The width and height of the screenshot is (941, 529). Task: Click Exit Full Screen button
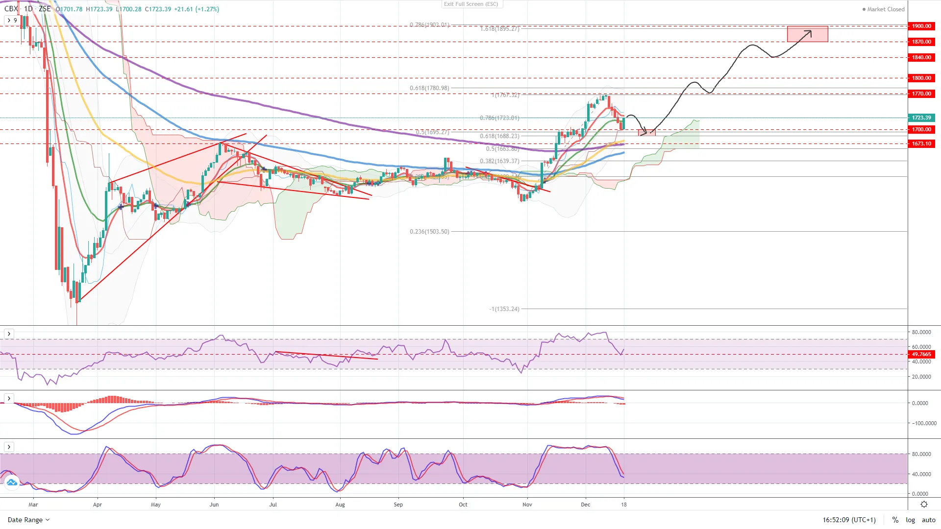(x=471, y=4)
